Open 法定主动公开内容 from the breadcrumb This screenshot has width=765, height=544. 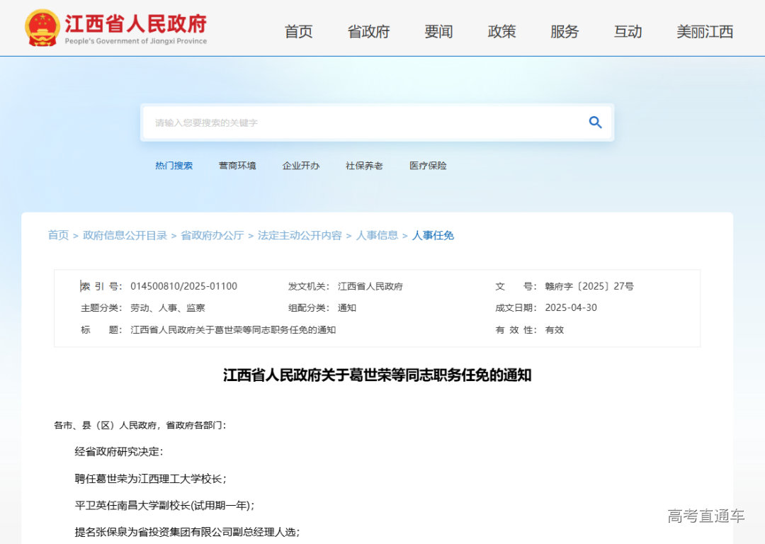pos(298,235)
